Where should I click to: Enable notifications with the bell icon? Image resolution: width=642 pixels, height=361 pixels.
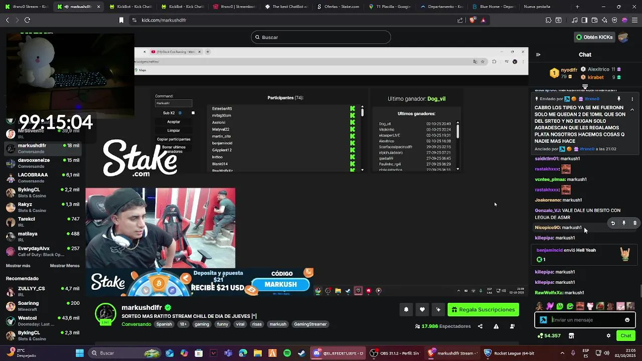406,310
